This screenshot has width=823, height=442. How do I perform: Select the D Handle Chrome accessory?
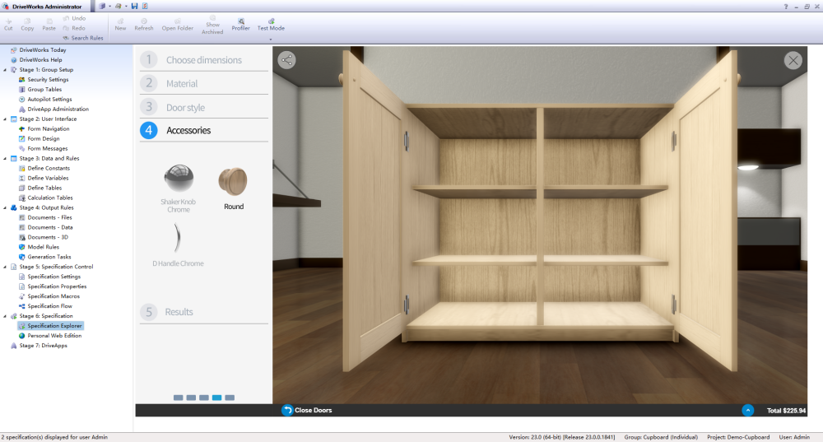(x=178, y=239)
